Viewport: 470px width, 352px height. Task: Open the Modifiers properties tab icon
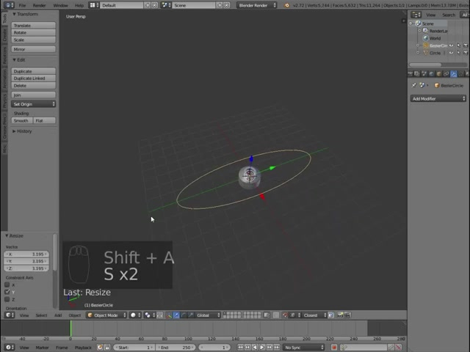[453, 73]
